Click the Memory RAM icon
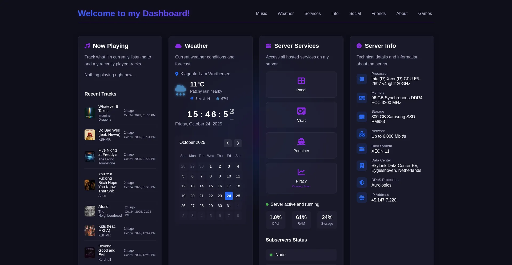 [x=362, y=98]
